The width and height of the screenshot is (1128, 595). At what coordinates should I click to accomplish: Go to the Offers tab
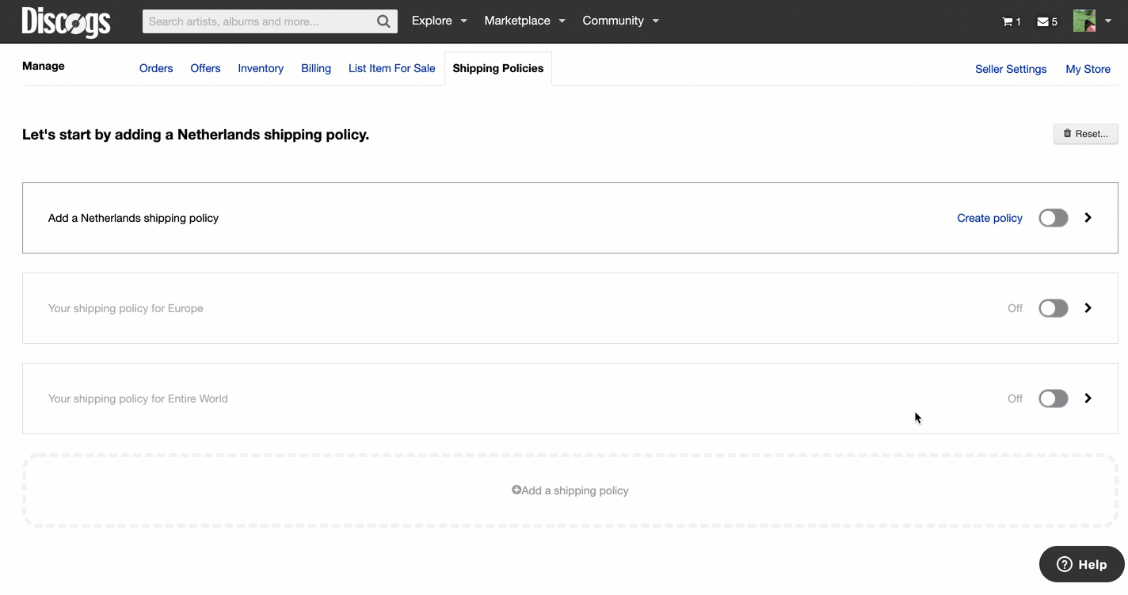coord(205,68)
